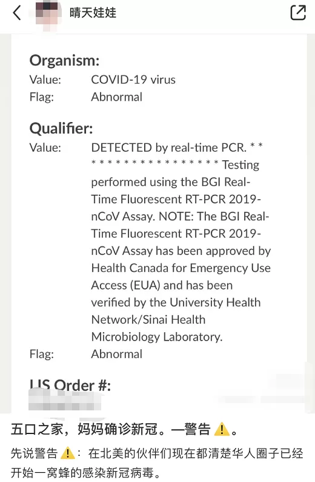
Task: Select the COVID-19 virus value text
Action: [133, 80]
